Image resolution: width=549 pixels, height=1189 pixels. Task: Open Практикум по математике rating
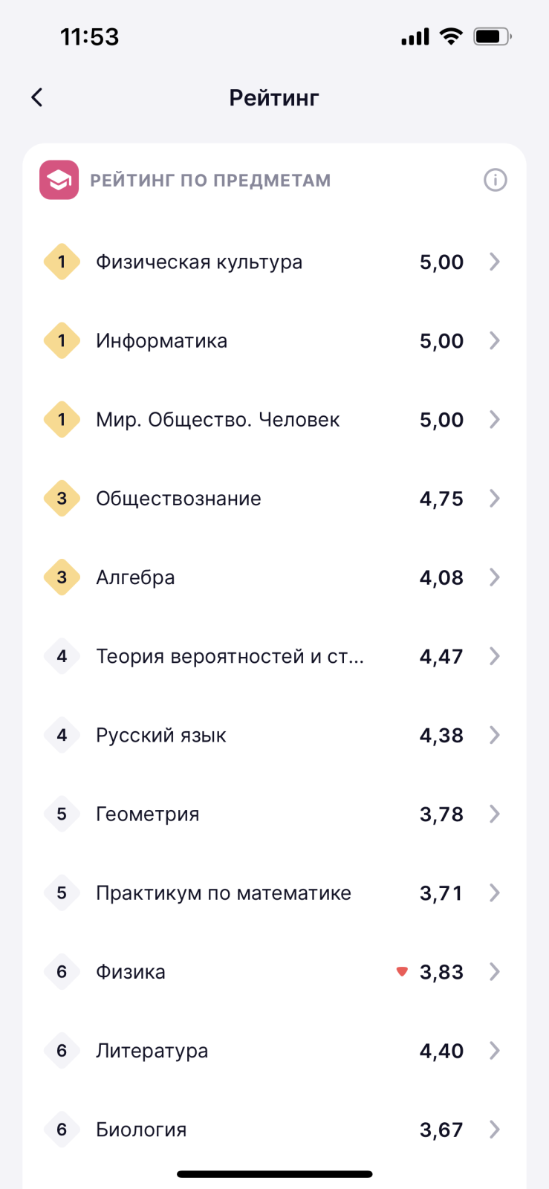tap(274, 893)
